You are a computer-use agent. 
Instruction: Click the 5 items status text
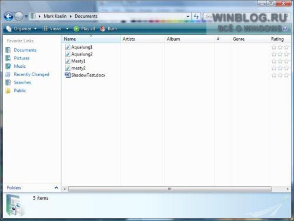(x=41, y=198)
